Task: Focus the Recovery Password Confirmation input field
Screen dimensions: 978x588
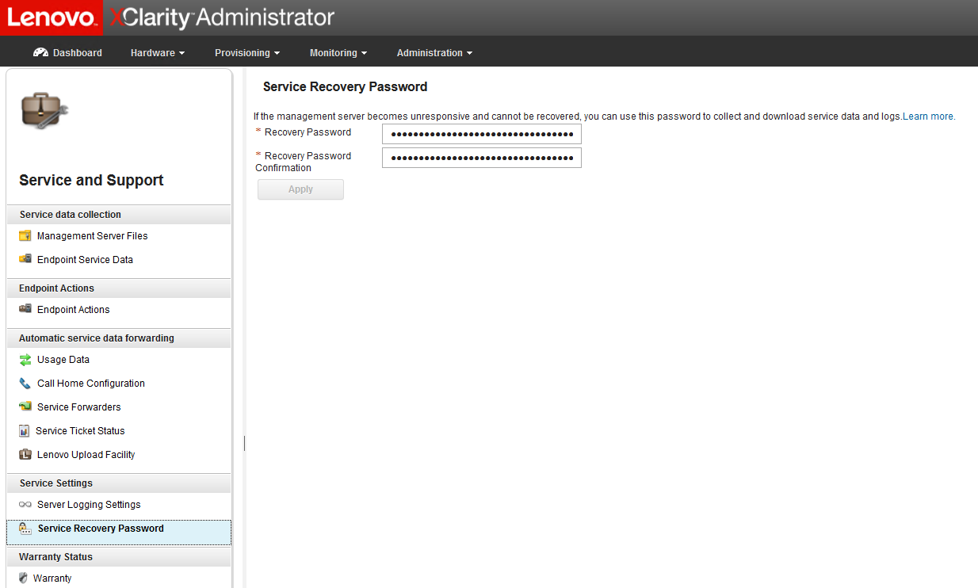Action: tap(482, 158)
